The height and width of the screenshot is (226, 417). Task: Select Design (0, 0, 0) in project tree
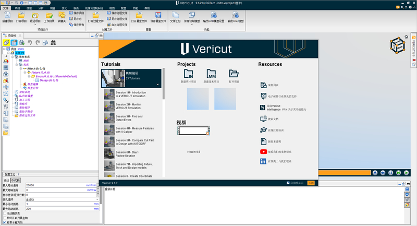click(48, 80)
